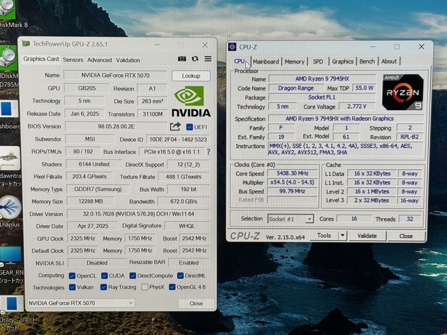447x335 pixels.
Task: Open the GPU-Z hamburger menu
Action: 208,59
